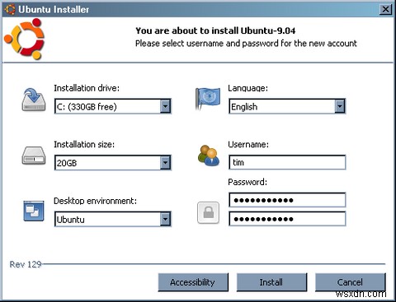This screenshot has height=302, width=396.
Task: Click the 'Password:' label
Action: (247, 182)
